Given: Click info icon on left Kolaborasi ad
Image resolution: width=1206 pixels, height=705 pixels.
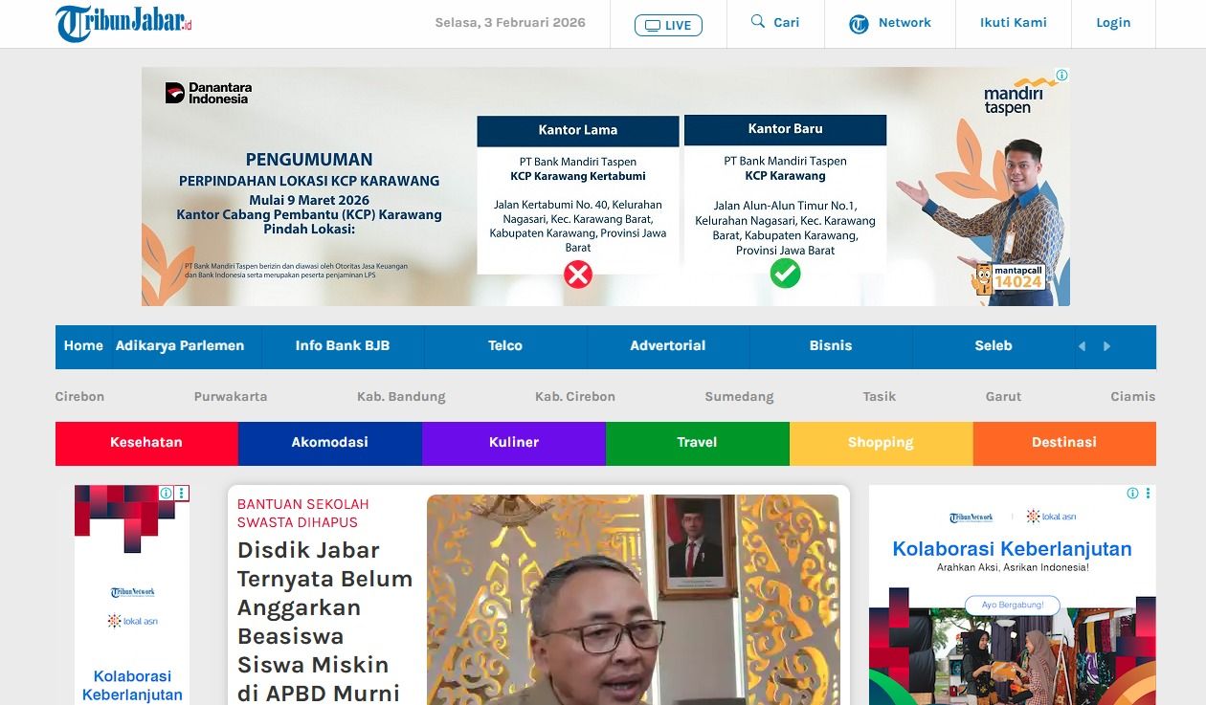Looking at the screenshot, I should click(x=167, y=493).
